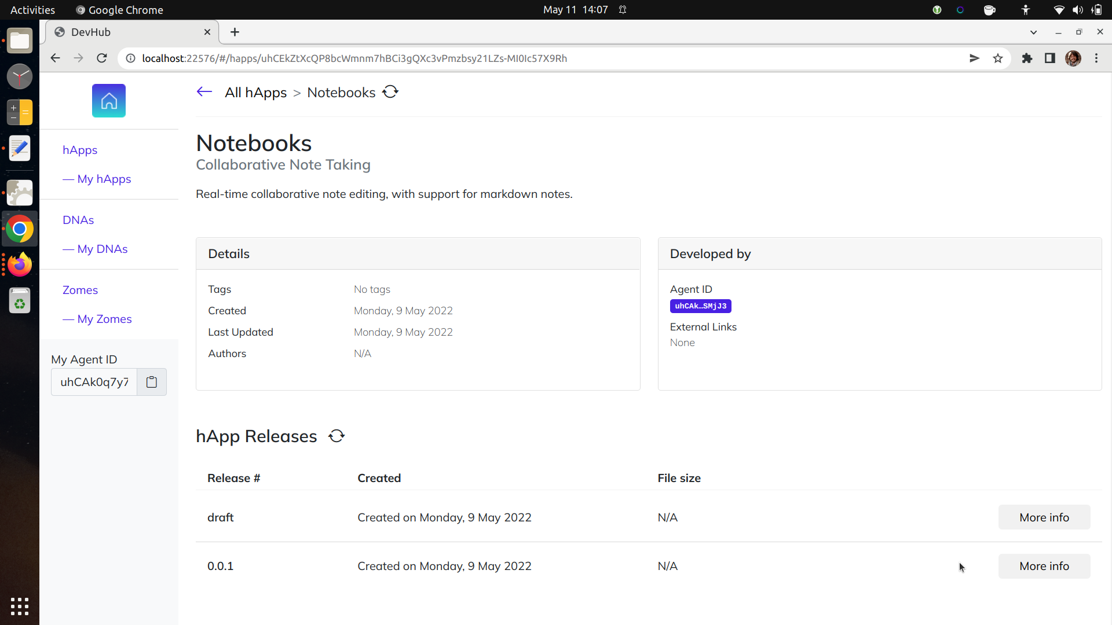Open My DNAs in the sidebar
Viewport: 1112px width, 625px height.
click(x=95, y=249)
